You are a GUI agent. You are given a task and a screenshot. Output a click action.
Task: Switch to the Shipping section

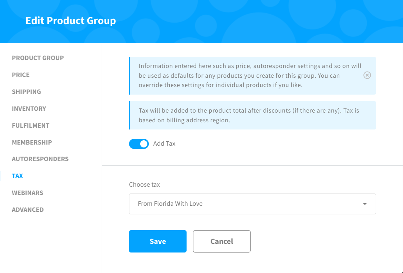[x=27, y=92]
